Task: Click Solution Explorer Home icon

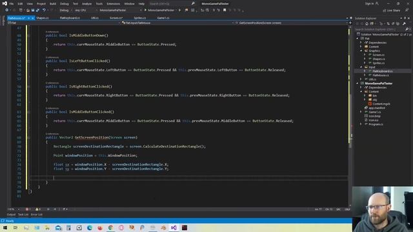Action: [367, 24]
